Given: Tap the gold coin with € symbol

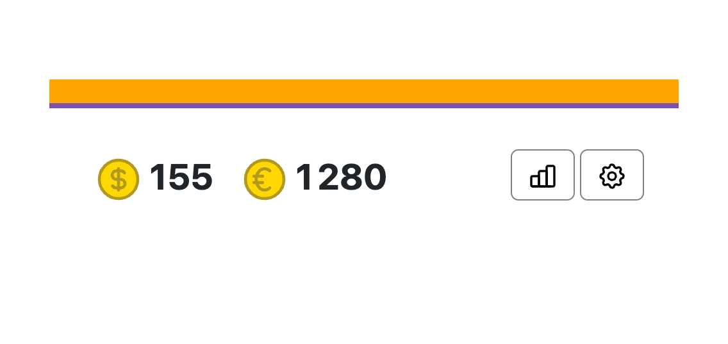Looking at the screenshot, I should [x=265, y=179].
